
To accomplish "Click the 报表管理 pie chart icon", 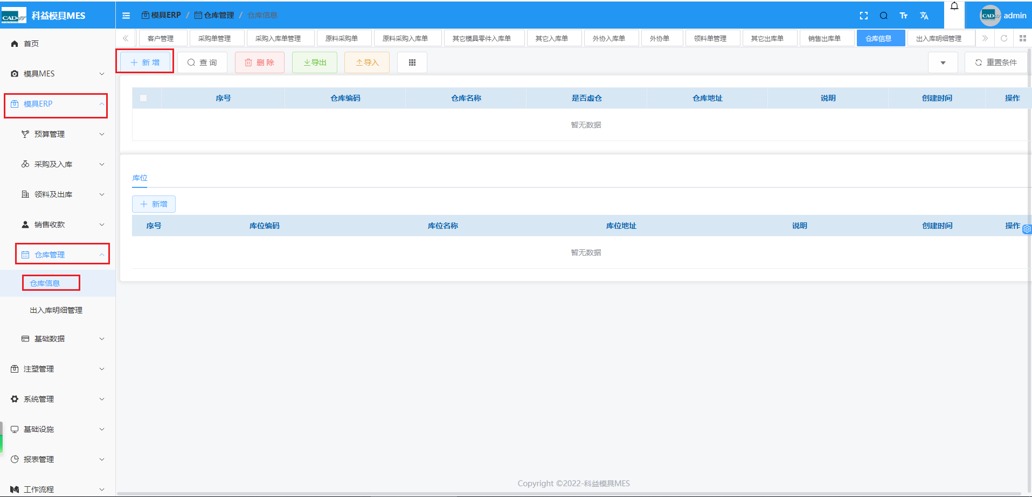I will click(15, 459).
